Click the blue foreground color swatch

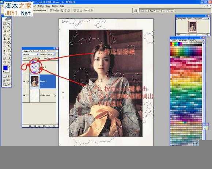tap(5, 68)
